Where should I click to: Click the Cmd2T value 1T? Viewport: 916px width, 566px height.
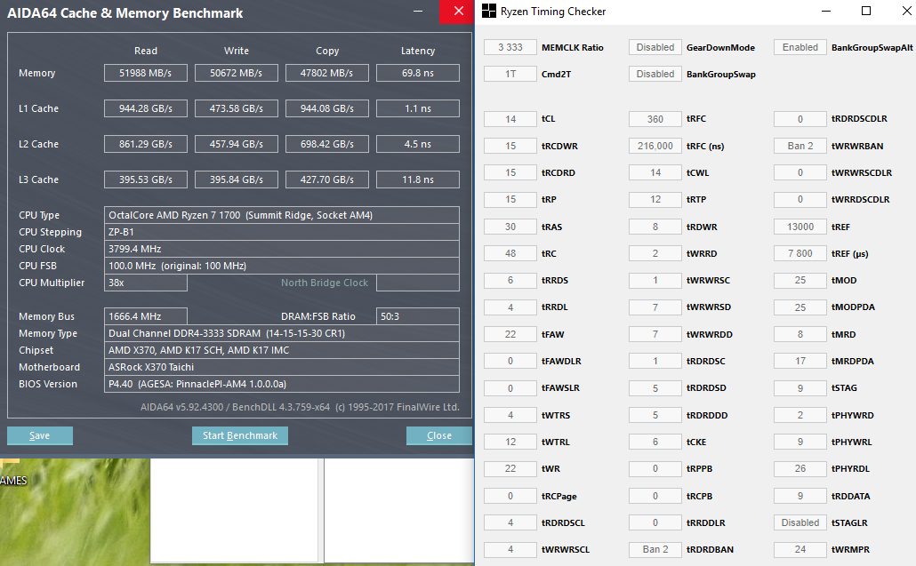click(x=510, y=74)
